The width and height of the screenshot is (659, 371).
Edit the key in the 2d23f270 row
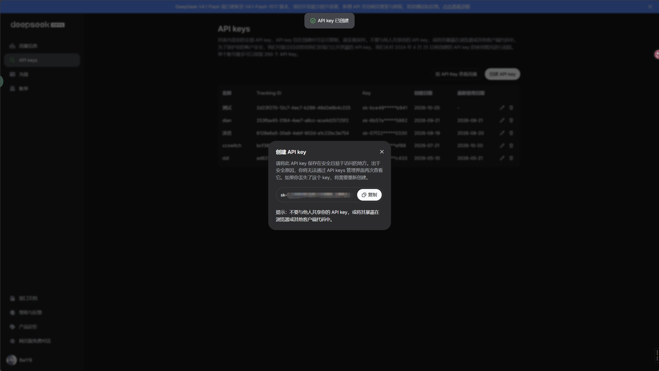click(502, 108)
